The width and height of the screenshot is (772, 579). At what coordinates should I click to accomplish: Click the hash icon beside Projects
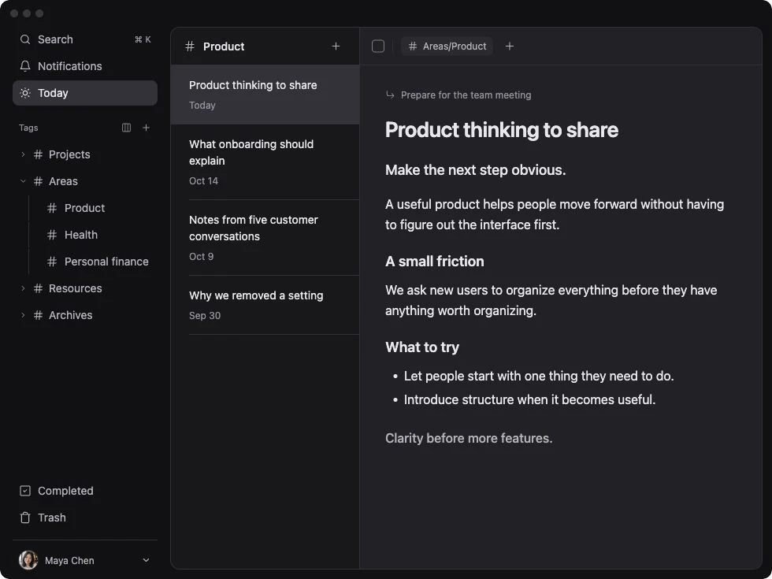point(38,154)
